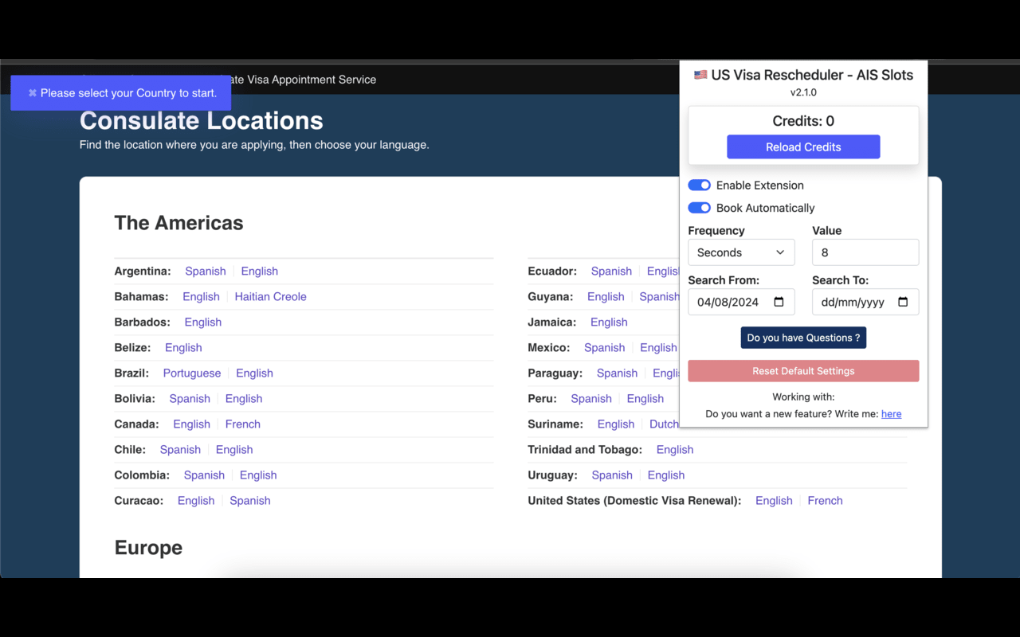The width and height of the screenshot is (1020, 637).
Task: Select English for Barbados
Action: [203, 322]
